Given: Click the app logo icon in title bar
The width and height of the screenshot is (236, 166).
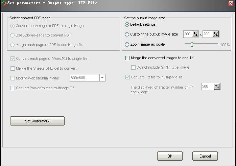Looking at the screenshot, I should (4, 3).
